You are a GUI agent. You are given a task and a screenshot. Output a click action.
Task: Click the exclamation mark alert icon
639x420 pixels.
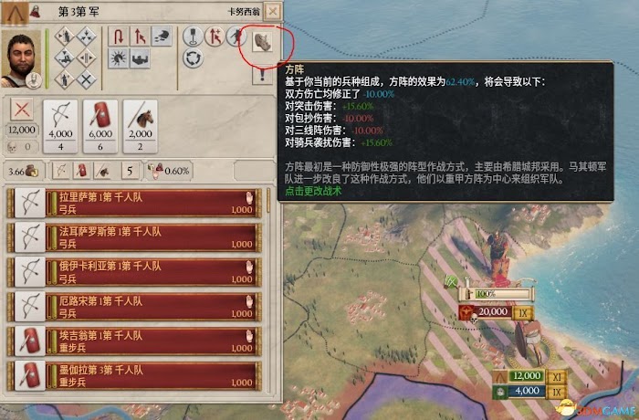pyautogui.click(x=263, y=75)
